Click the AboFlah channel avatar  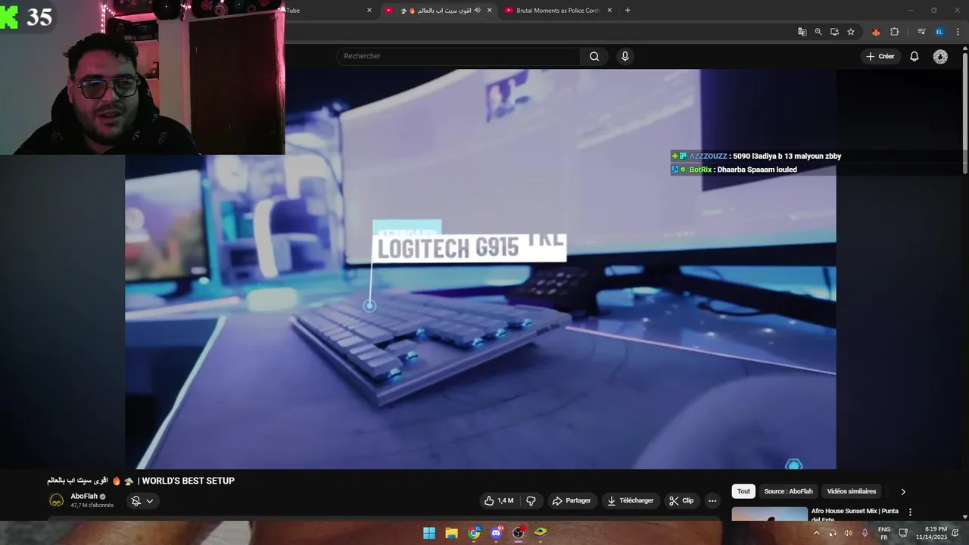point(57,500)
